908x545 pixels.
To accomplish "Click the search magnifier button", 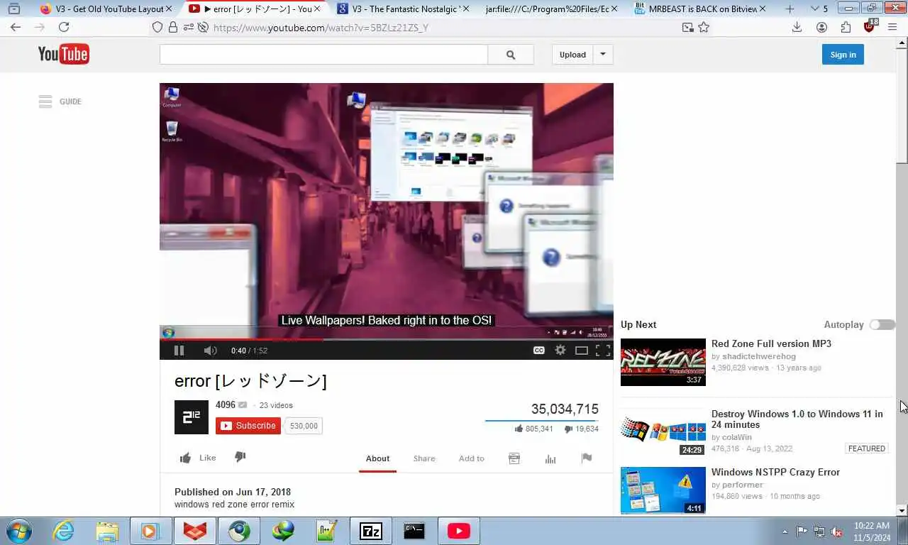I will [x=511, y=55].
